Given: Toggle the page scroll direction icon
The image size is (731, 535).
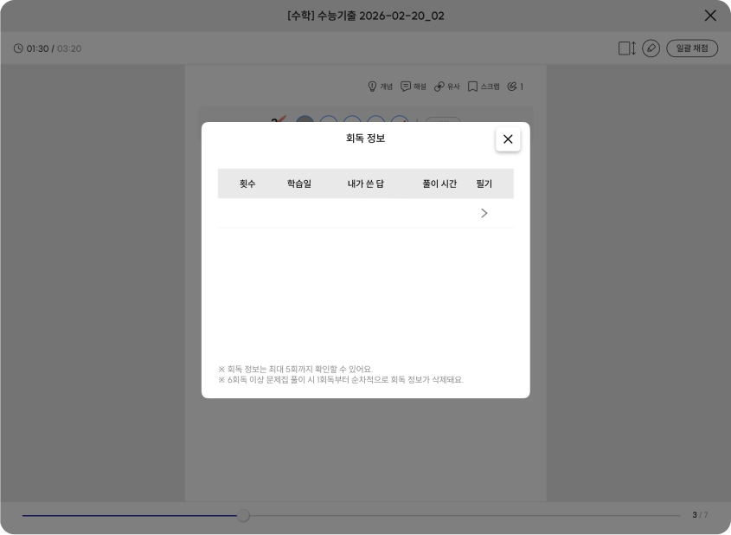Looking at the screenshot, I should [626, 48].
